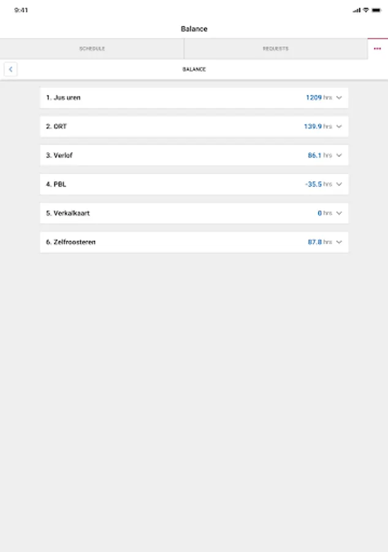388x552 pixels.
Task: Open the Verlof balance row
Action: click(184, 155)
